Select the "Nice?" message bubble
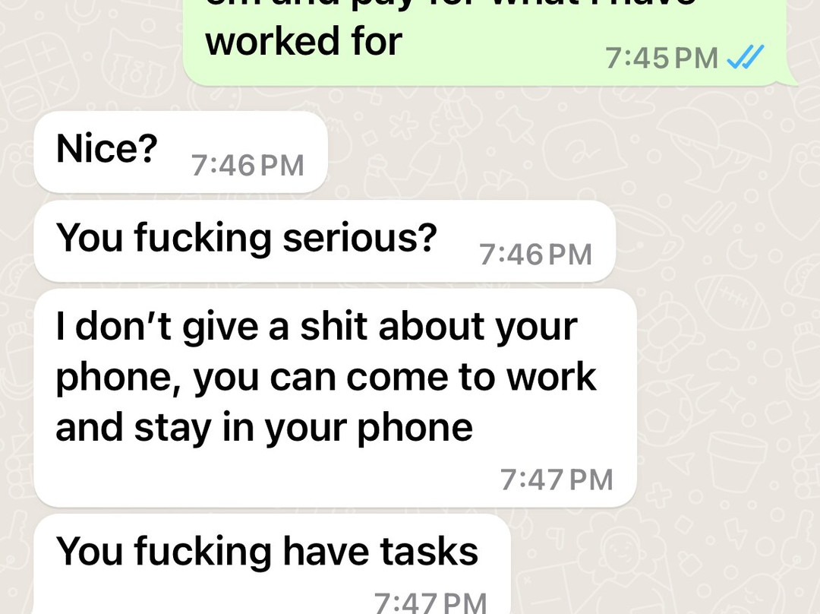 (181, 151)
